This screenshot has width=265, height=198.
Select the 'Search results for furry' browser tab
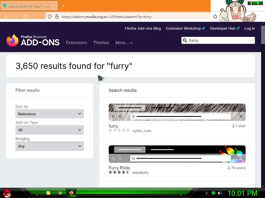29,6
